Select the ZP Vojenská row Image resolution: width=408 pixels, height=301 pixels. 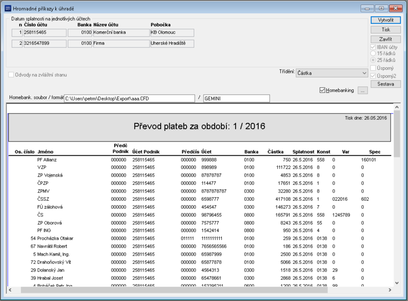point(200,175)
